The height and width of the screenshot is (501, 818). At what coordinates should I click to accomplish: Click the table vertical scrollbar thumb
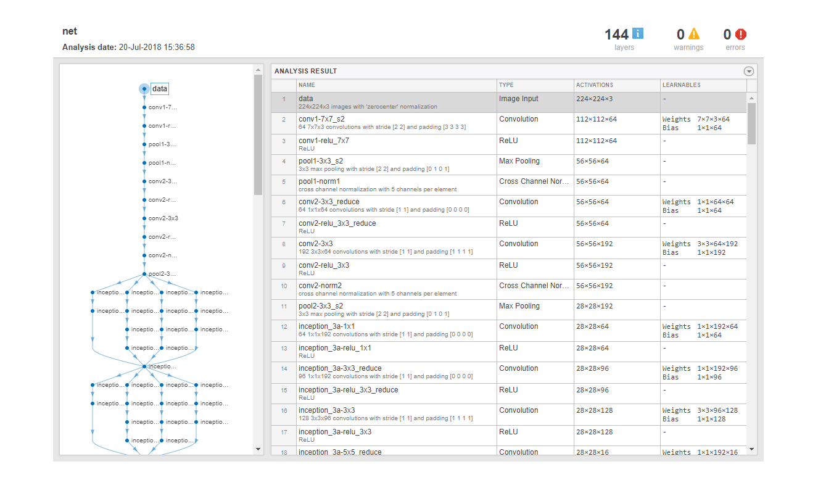click(751, 123)
